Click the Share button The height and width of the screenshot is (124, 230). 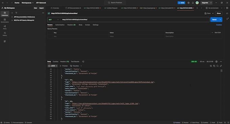point(219,13)
